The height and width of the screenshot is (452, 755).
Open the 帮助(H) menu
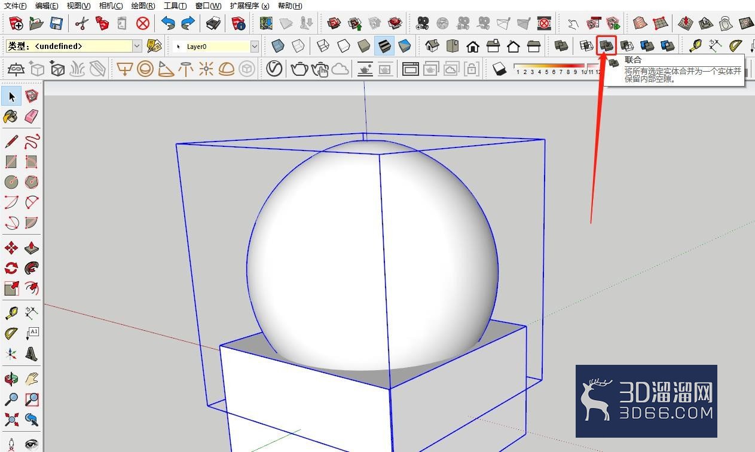(290, 5)
